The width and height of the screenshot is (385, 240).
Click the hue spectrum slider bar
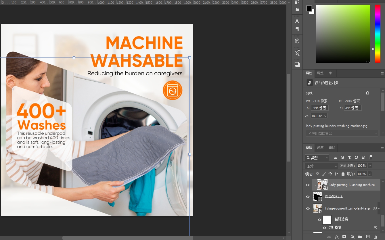(x=377, y=34)
